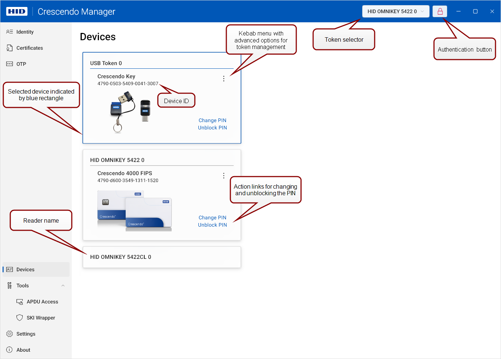501x359 pixels.
Task: Click the APDU Access icon
Action: click(x=20, y=302)
